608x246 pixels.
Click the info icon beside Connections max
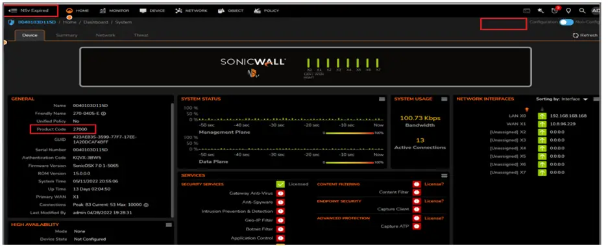146,204
